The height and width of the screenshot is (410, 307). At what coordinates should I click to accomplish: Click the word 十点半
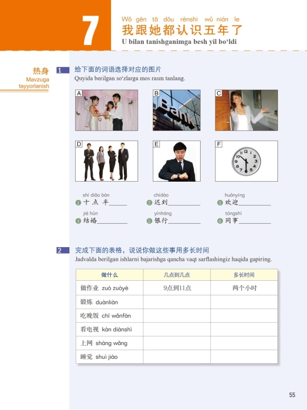pos(96,202)
